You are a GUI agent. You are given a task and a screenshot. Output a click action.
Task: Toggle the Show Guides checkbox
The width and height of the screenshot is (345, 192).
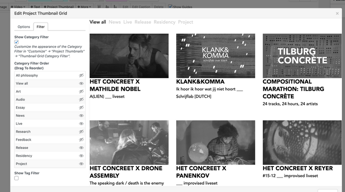170,7
